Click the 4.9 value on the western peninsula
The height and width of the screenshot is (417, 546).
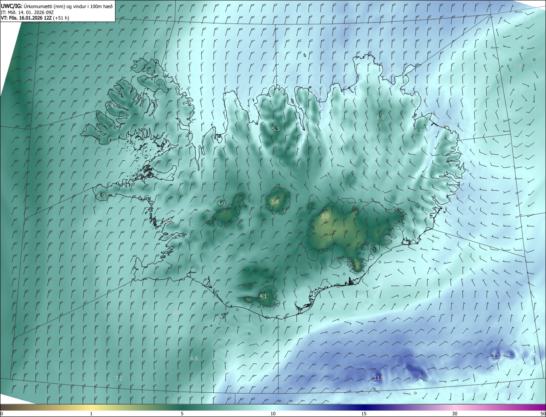pos(101,195)
